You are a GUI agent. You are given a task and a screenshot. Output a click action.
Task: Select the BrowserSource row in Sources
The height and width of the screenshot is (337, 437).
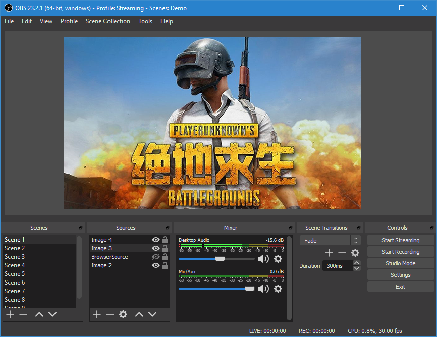tap(130, 257)
